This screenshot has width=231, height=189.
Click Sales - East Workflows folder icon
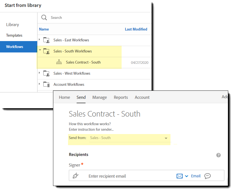click(x=46, y=40)
